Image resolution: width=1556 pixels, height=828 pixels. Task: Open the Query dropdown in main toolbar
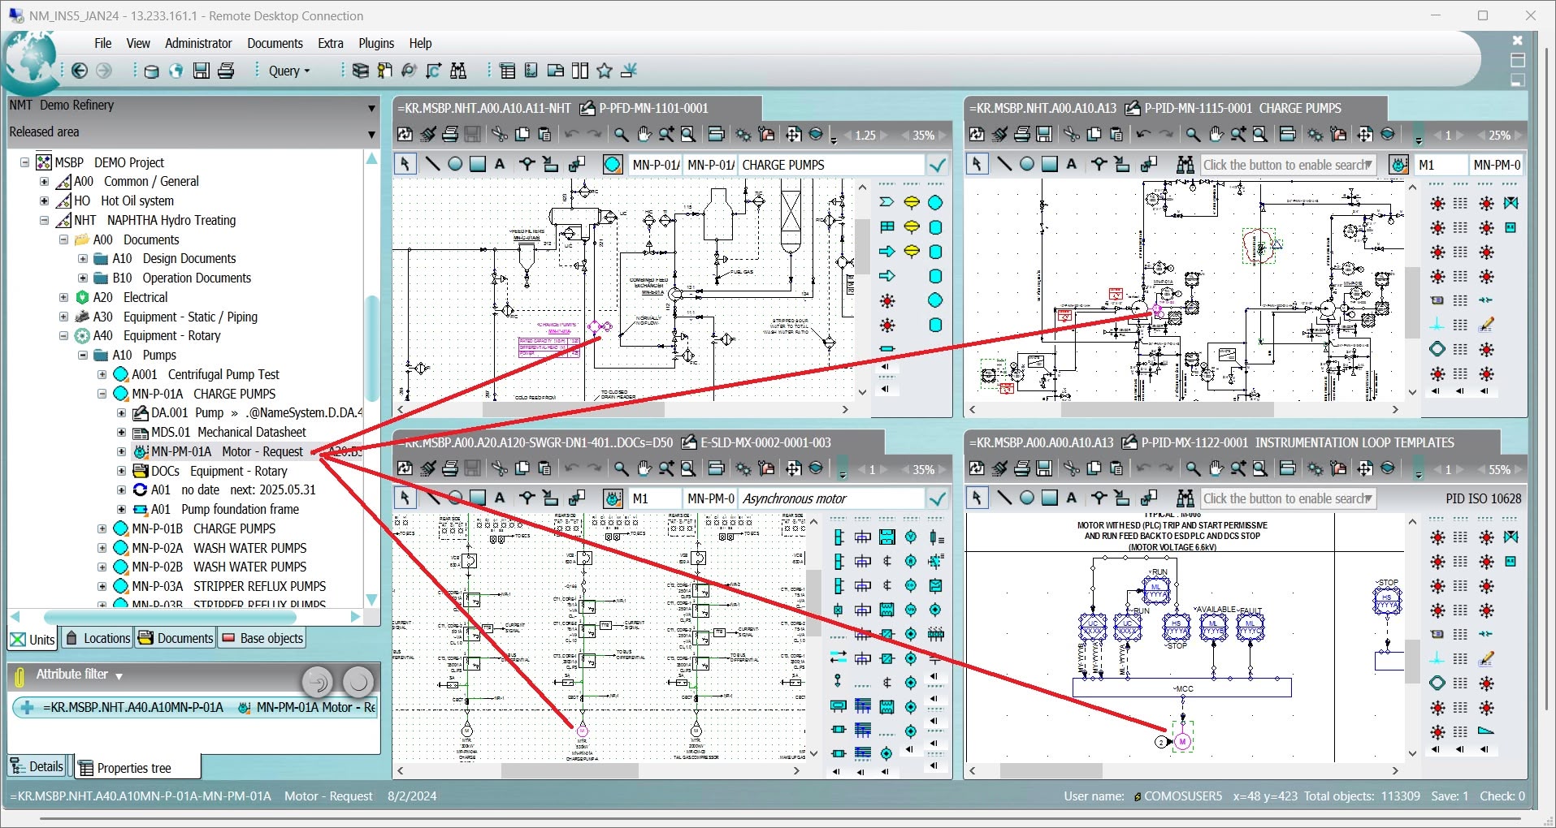point(289,71)
